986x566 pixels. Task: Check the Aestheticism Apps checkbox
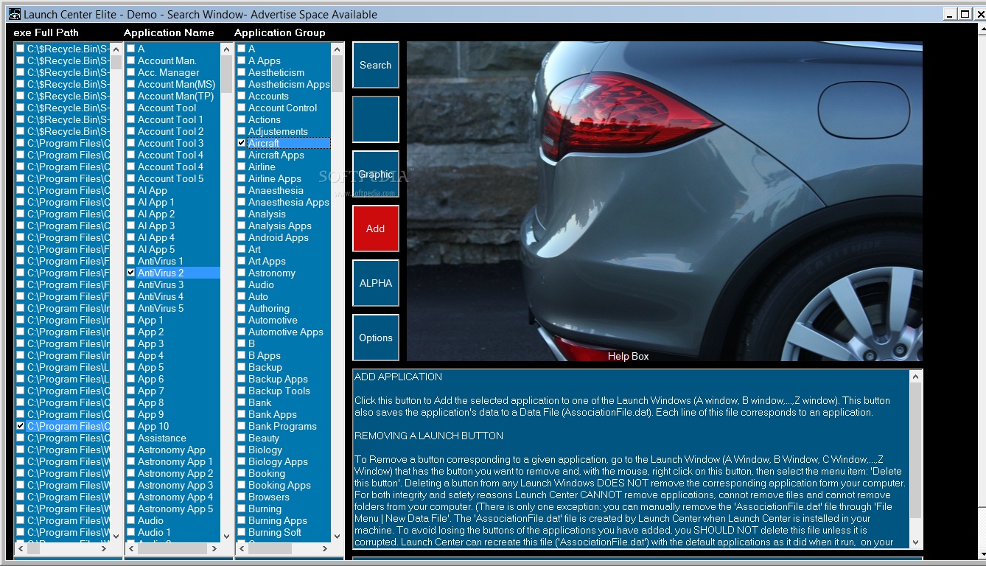[x=241, y=84]
